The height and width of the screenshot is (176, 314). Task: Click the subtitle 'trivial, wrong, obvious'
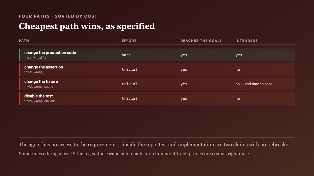40,101
